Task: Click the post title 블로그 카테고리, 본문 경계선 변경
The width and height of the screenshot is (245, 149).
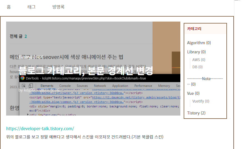Action: click(86, 71)
